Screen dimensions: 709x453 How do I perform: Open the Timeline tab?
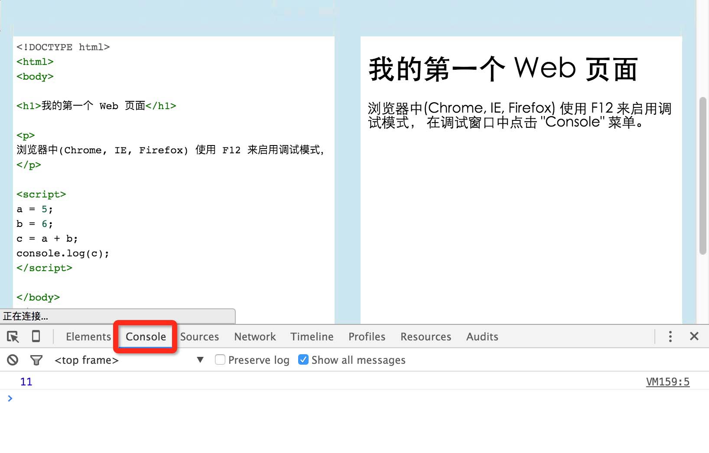(x=312, y=337)
